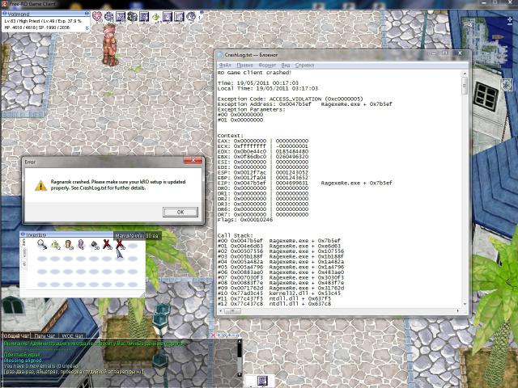Click the 'Call Stack:' heading in Notepad
Screen dimensions: 518x388
pyautogui.click(x=235, y=235)
